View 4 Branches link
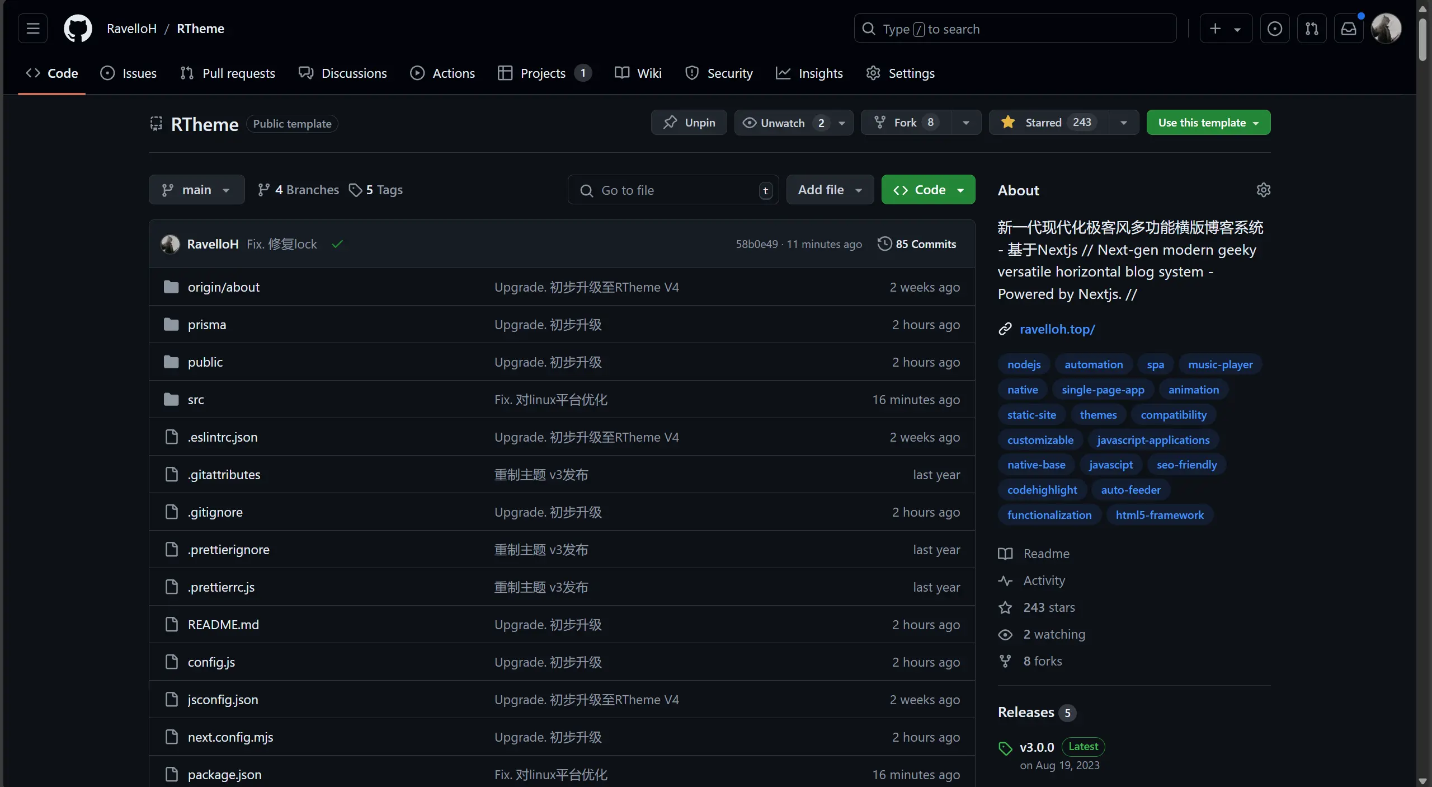Image resolution: width=1432 pixels, height=787 pixels. pyautogui.click(x=298, y=190)
